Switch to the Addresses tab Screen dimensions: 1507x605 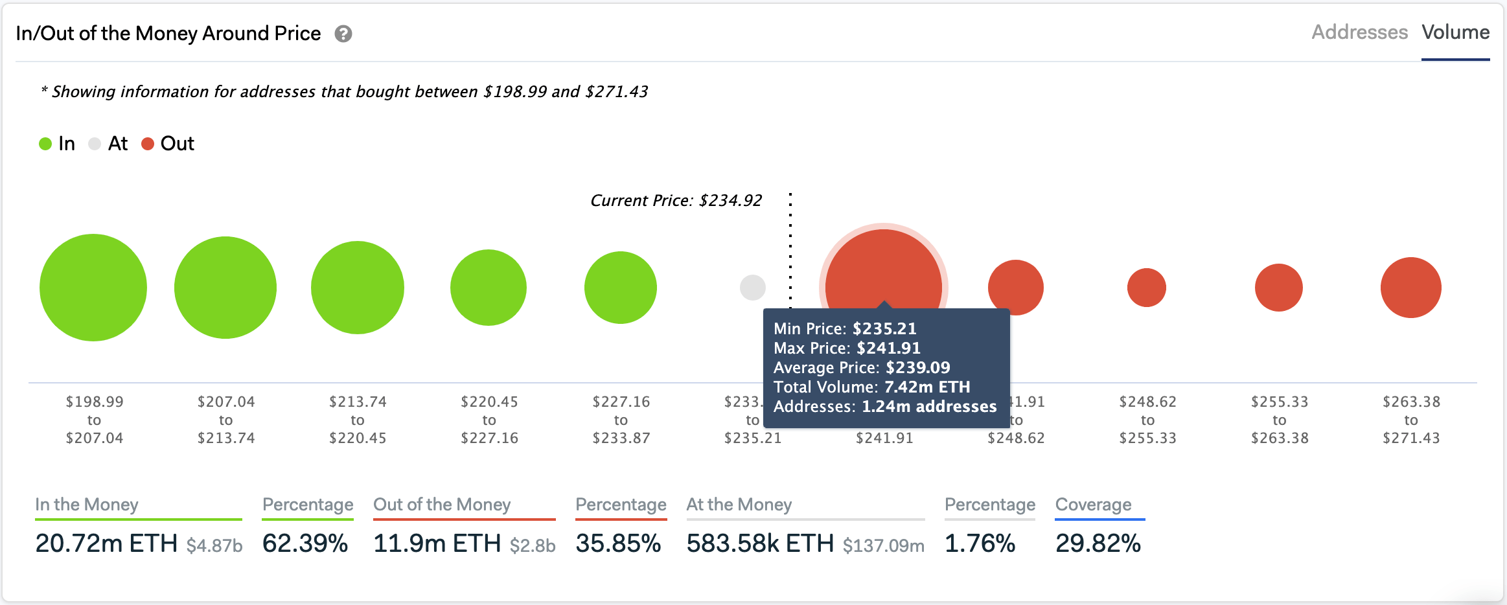point(1359,32)
